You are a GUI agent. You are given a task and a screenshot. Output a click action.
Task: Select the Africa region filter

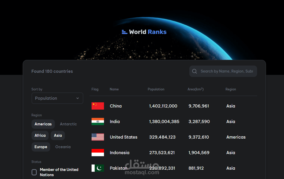pos(40,135)
